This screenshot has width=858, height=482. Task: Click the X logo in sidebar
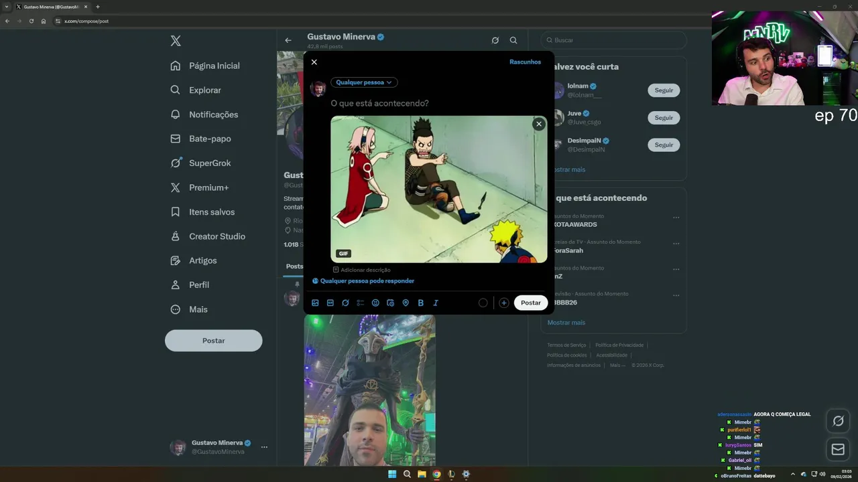tap(176, 41)
